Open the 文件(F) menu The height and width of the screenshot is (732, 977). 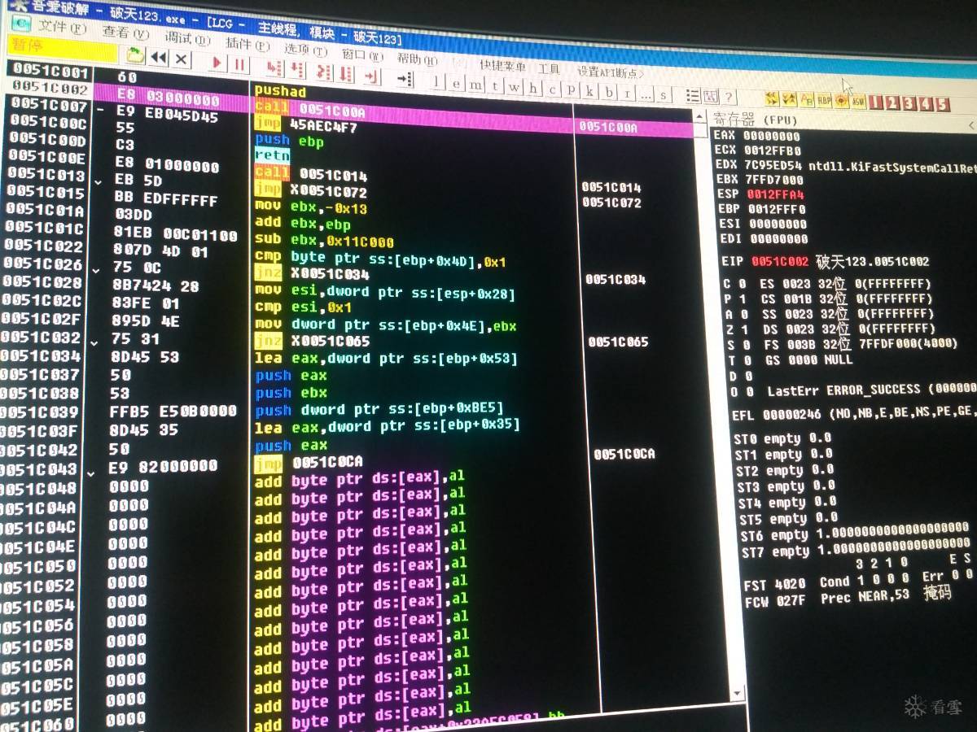click(x=61, y=27)
